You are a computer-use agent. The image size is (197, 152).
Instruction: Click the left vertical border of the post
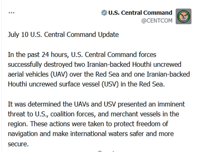1,76
